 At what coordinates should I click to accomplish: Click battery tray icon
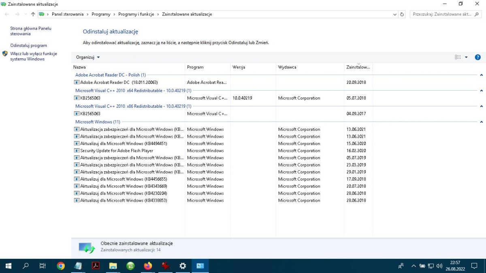(422, 266)
